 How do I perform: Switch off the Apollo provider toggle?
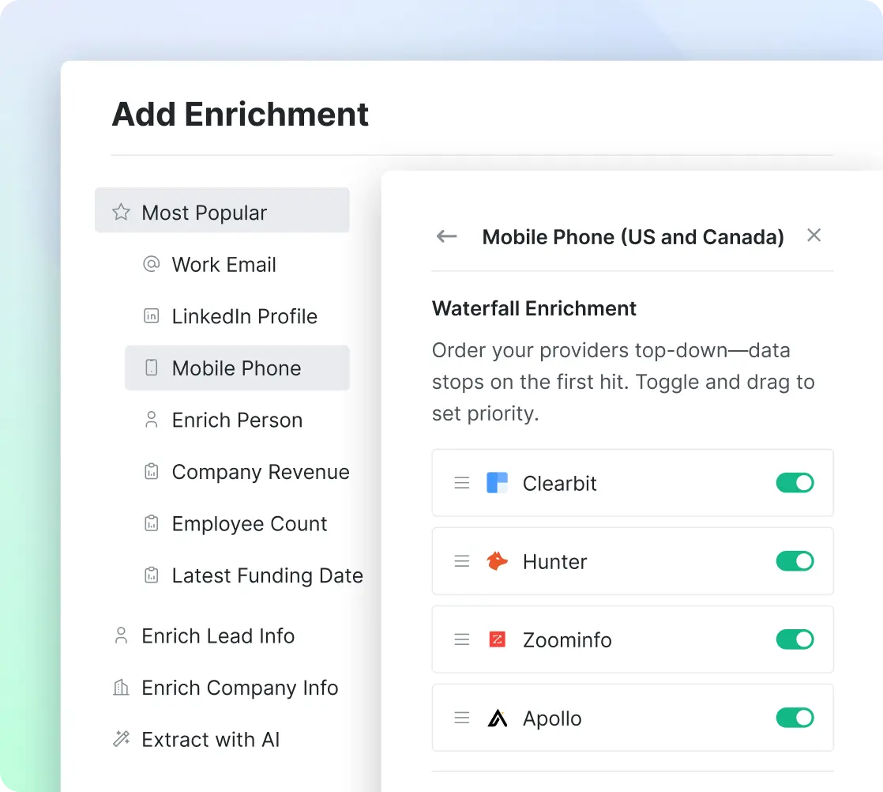click(x=795, y=718)
